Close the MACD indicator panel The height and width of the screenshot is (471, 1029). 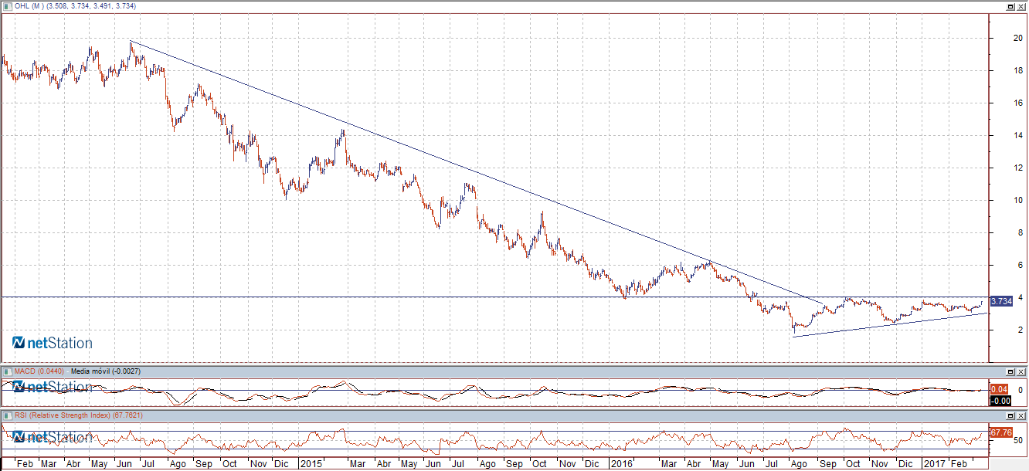(1021, 371)
